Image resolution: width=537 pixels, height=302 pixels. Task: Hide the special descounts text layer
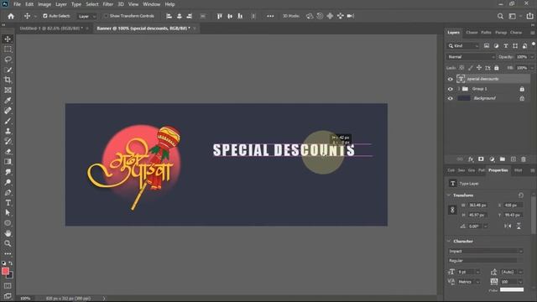pos(451,79)
